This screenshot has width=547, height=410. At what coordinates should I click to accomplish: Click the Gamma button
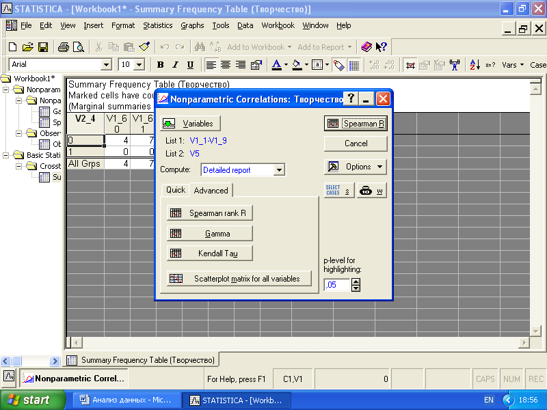210,234
